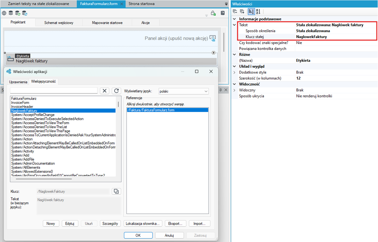This screenshot has height=242, width=378.
Task: Click the globe icon in the form toolbar
Action: tap(4, 13)
